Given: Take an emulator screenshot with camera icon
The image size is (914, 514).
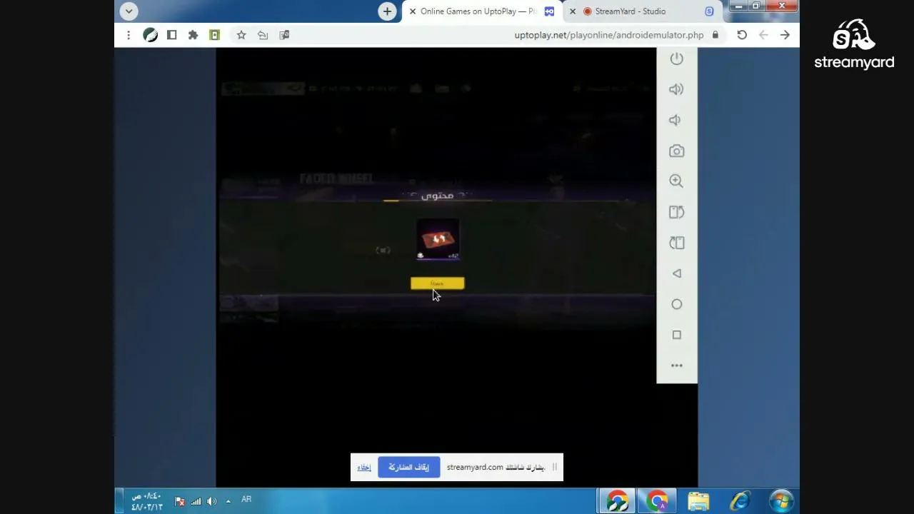Looking at the screenshot, I should pos(676,151).
